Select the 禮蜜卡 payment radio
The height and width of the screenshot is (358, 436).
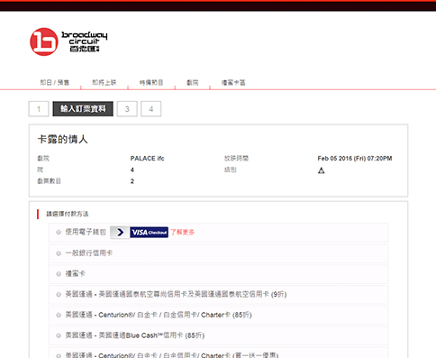(59, 274)
